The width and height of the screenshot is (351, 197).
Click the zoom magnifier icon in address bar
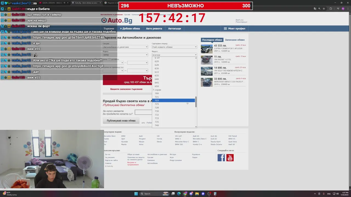tap(319, 9)
